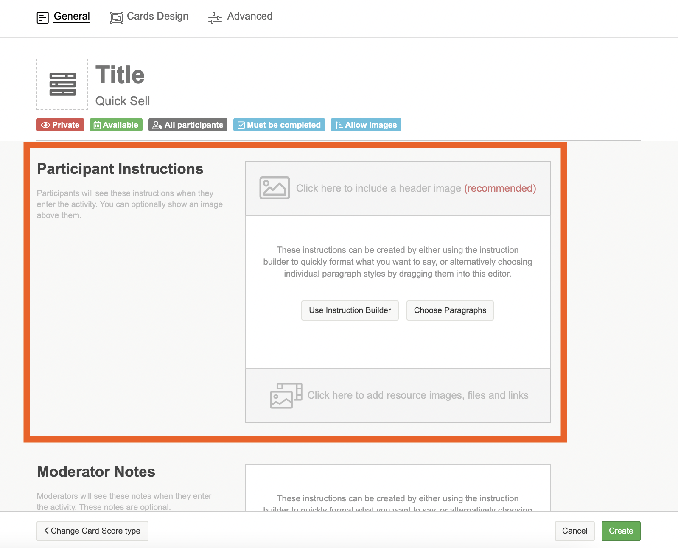This screenshot has width=678, height=548.
Task: Click the Advanced sliders icon
Action: [215, 17]
